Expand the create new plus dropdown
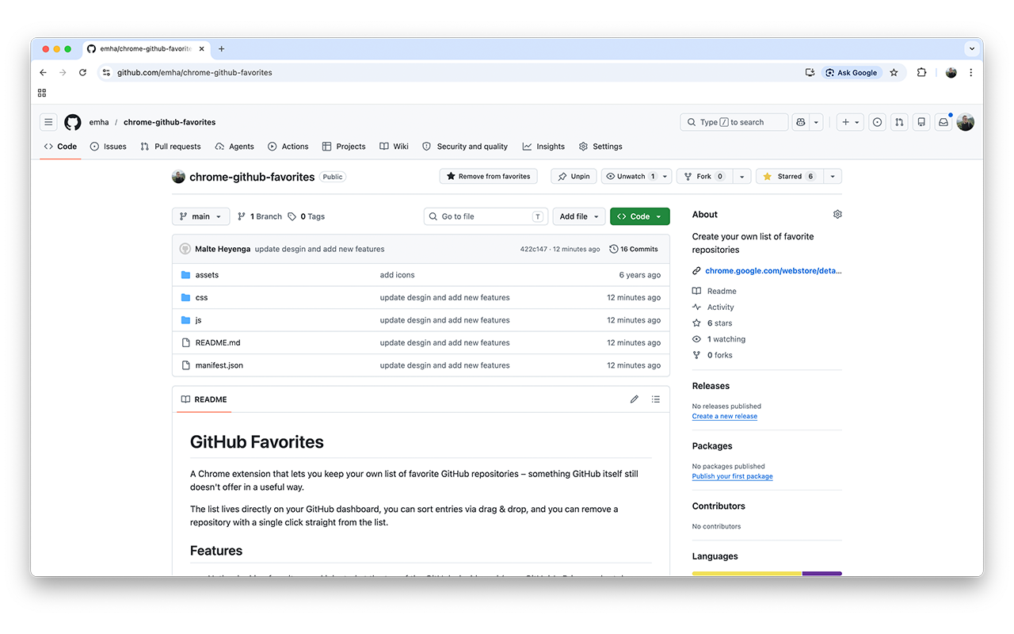The width and height of the screenshot is (1014, 634). tap(850, 122)
